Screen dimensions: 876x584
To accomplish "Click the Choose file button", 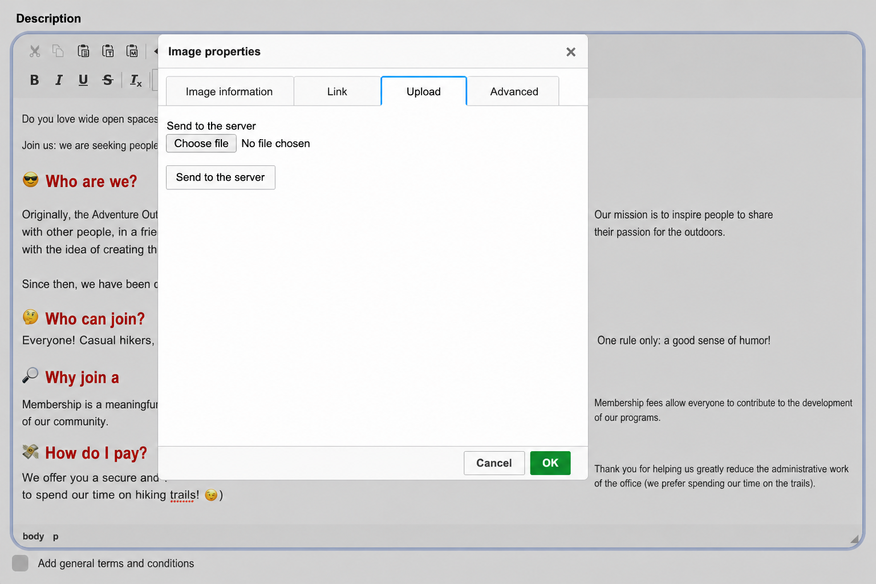I will [x=201, y=144].
